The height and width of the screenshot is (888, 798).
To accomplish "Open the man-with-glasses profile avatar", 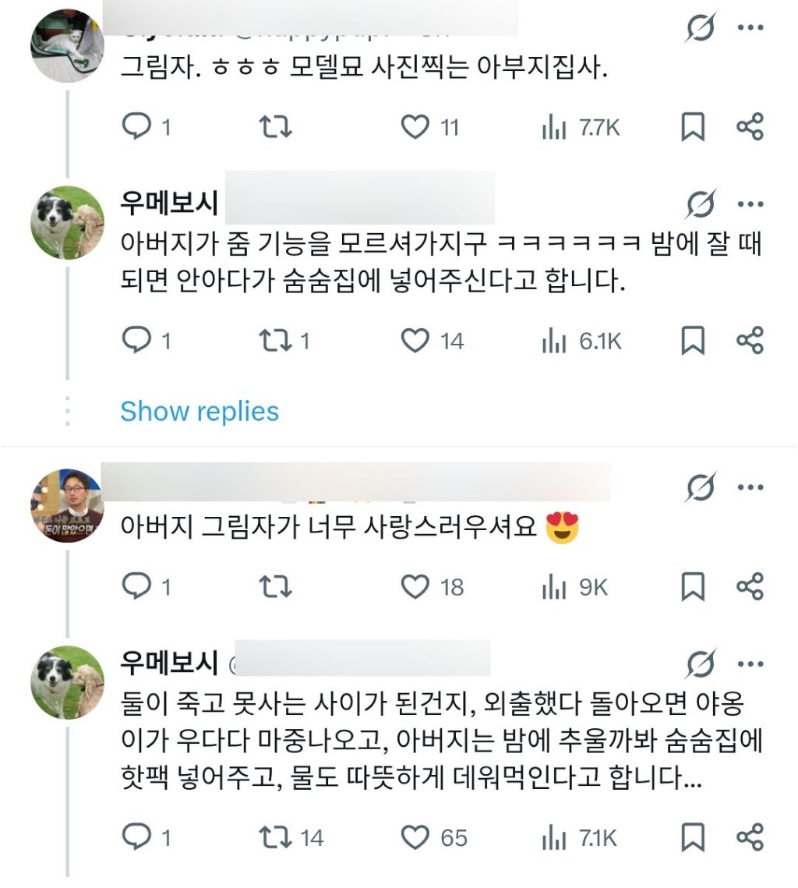I will [x=67, y=505].
